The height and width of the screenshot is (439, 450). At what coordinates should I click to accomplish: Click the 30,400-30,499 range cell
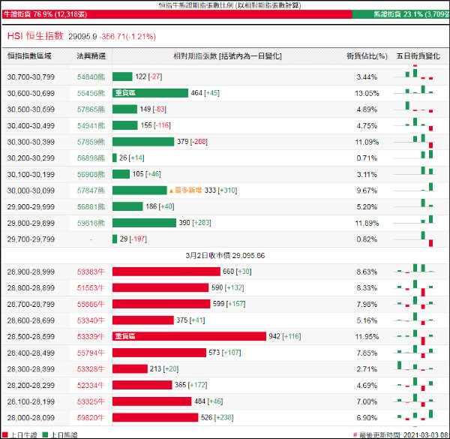click(x=31, y=126)
